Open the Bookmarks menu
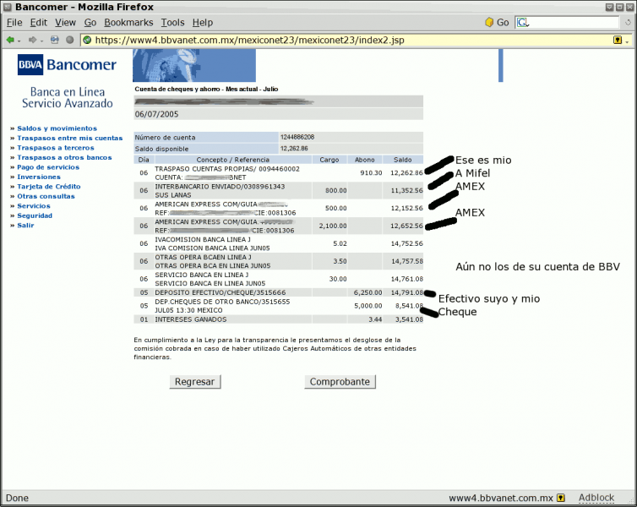The image size is (637, 507). pos(128,22)
